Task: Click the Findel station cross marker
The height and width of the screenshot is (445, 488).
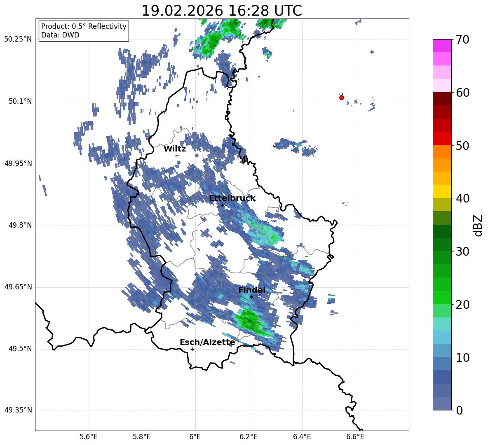Action: (x=251, y=297)
